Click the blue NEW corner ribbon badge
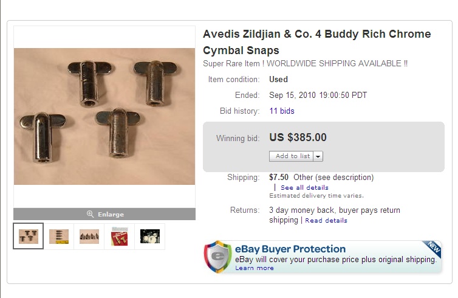458x298 pixels. (x=432, y=248)
